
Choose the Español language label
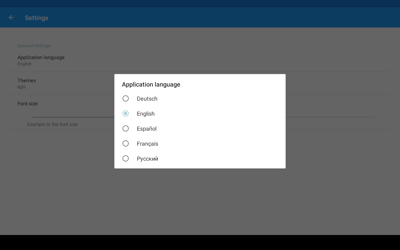pyautogui.click(x=147, y=129)
